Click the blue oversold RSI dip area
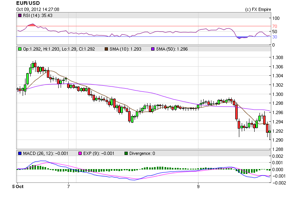This screenshot has width=287, height=197. pyautogui.click(x=242, y=38)
